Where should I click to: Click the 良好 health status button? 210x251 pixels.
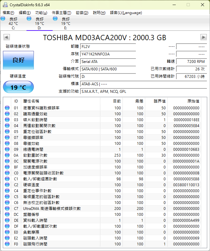coord(18,60)
